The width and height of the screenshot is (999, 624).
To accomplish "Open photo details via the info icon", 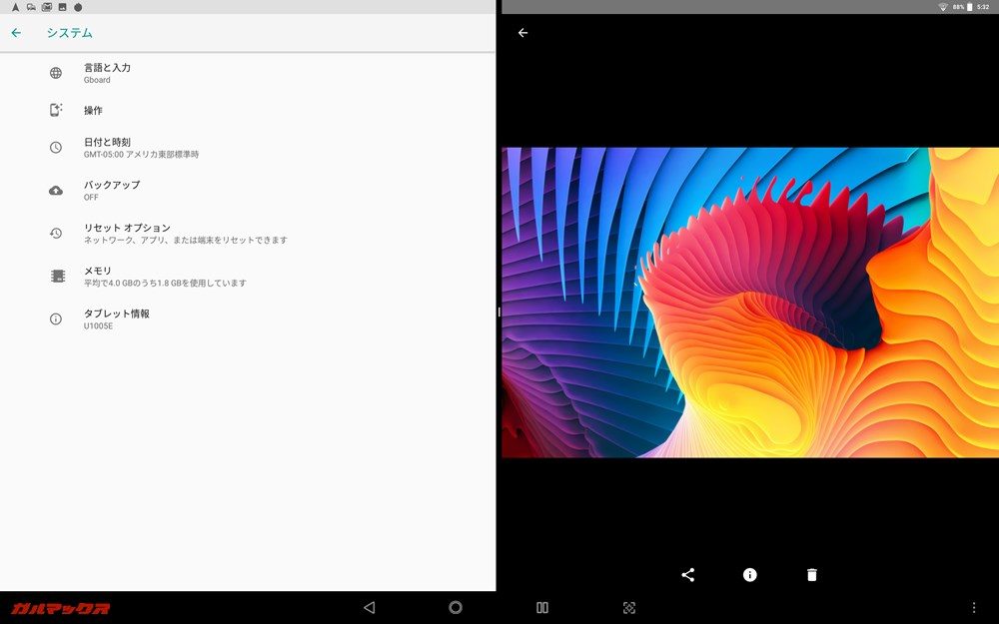I will [x=749, y=574].
